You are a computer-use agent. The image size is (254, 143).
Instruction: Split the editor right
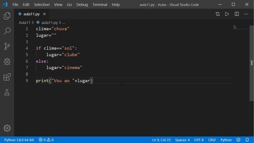[x=237, y=14]
